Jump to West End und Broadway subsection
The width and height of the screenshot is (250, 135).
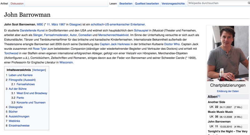click(32, 93)
